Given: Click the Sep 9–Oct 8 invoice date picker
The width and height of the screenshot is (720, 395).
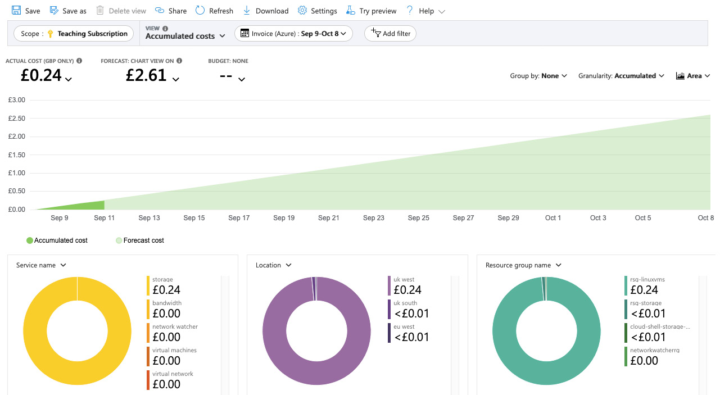Looking at the screenshot, I should tap(293, 34).
